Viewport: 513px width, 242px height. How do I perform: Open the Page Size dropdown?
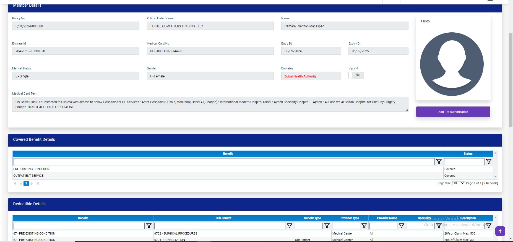click(458, 183)
